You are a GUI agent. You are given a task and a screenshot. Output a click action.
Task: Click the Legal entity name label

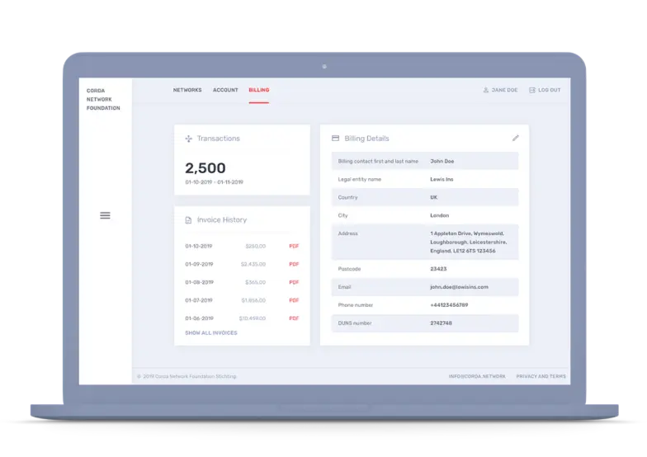coord(360,180)
